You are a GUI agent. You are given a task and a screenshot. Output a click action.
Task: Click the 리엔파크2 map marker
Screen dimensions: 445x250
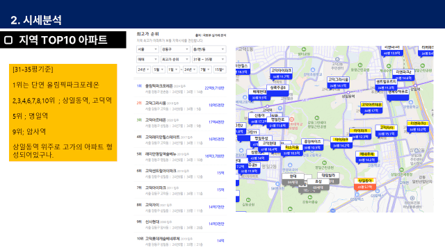click(x=403, y=75)
